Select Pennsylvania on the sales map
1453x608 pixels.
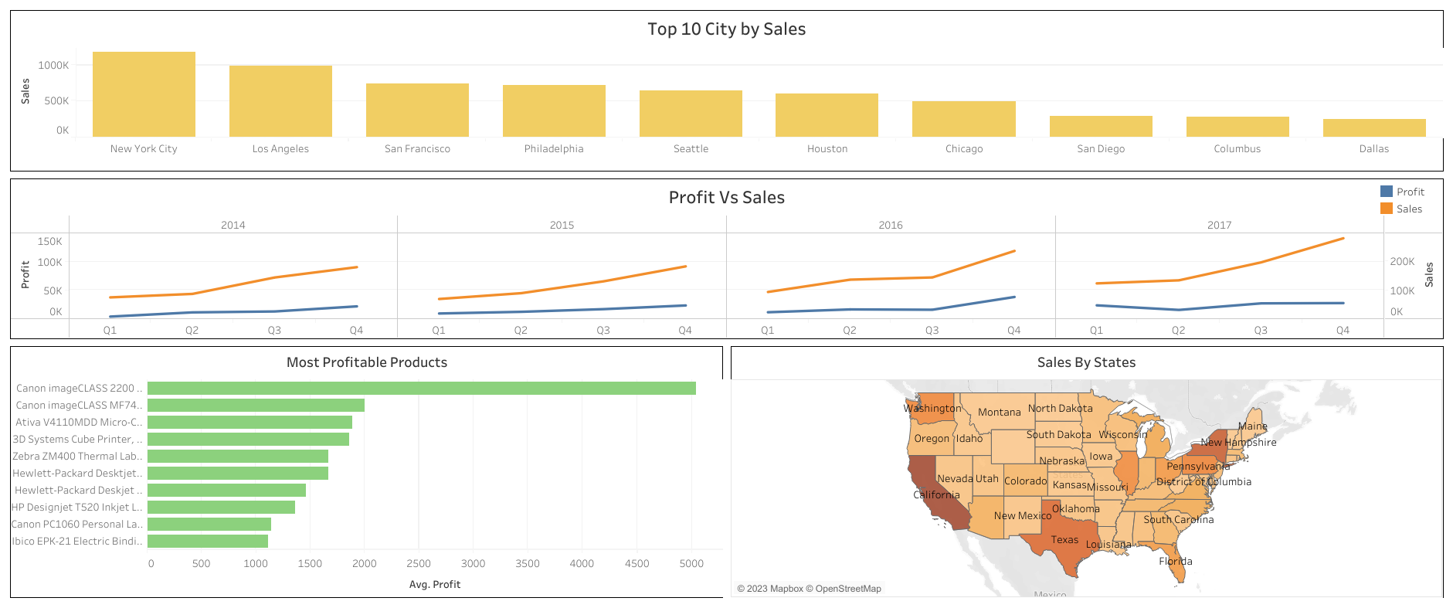(x=1197, y=467)
